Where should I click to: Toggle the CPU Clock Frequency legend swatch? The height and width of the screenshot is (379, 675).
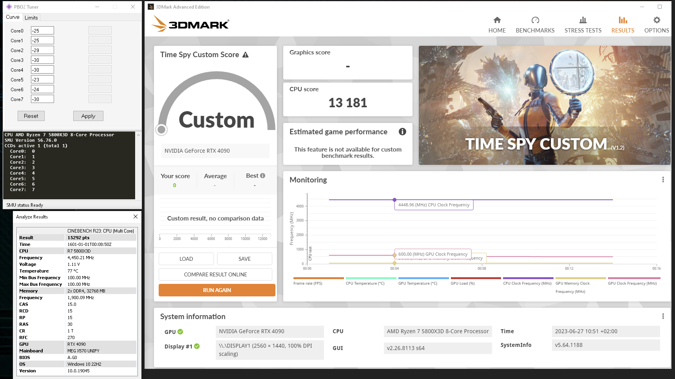pos(528,278)
